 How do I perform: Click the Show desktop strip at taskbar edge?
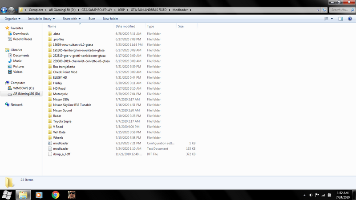coord(354,195)
